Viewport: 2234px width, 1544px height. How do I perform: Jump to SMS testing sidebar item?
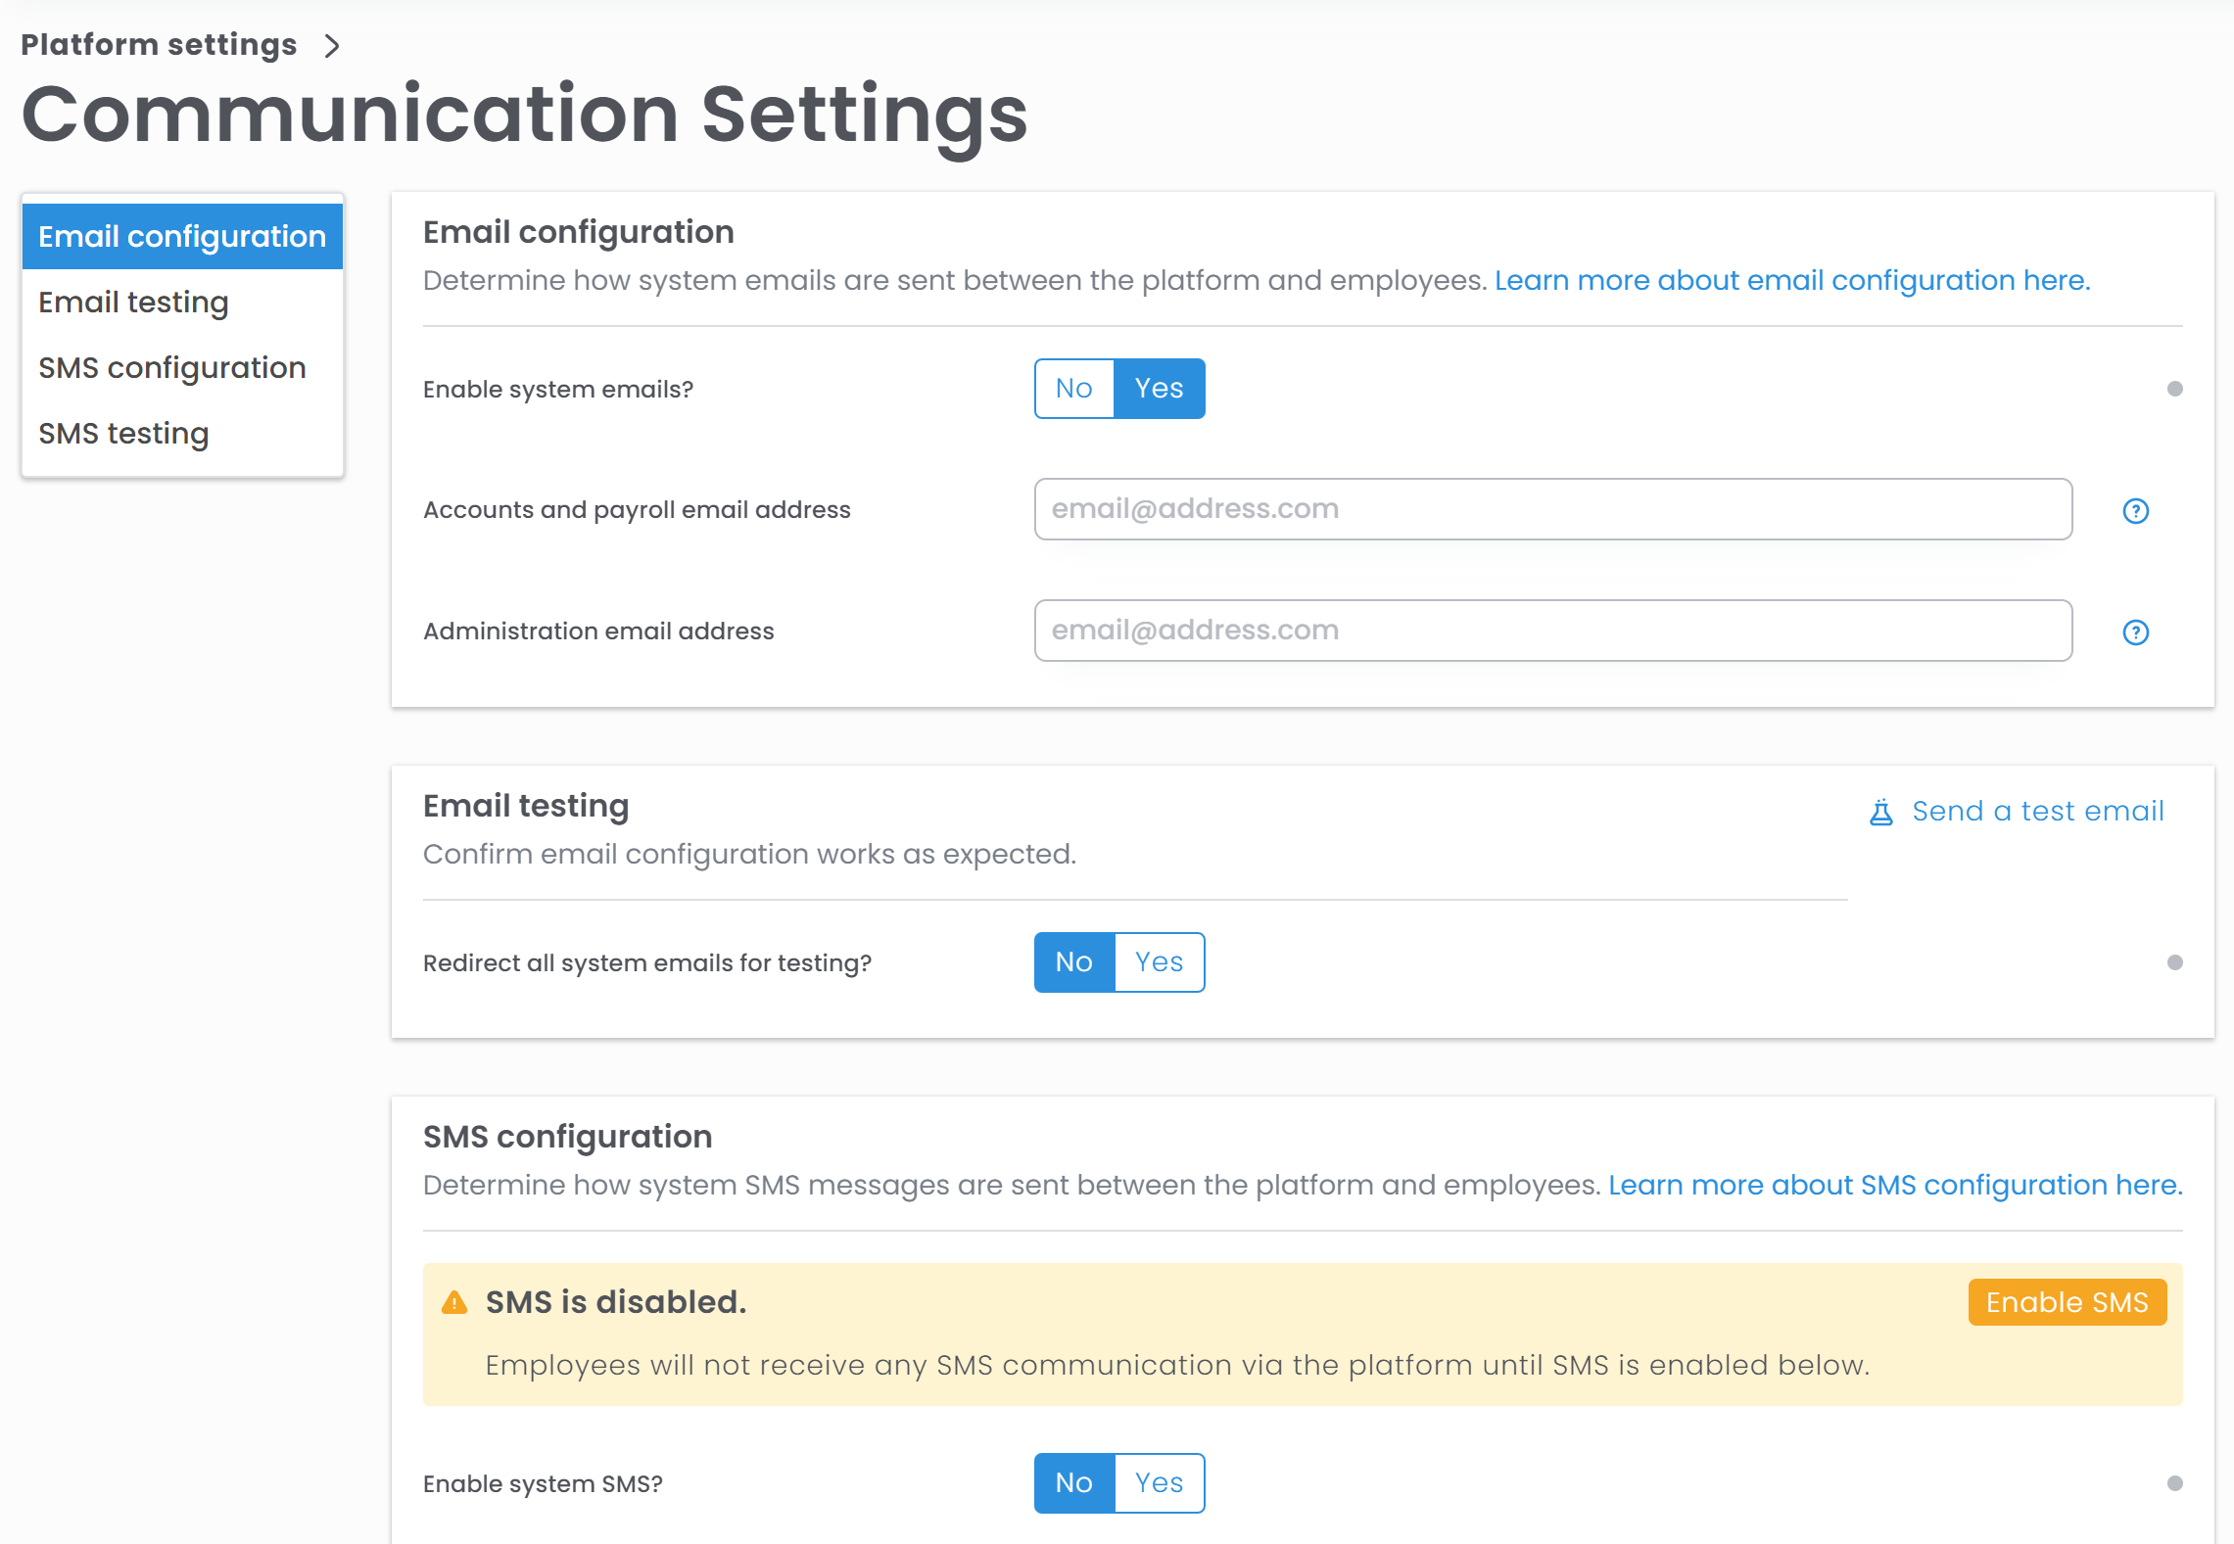pos(123,434)
